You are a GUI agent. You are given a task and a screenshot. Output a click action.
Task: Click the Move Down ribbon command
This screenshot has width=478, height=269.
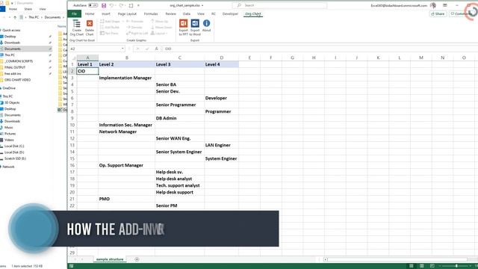[x=161, y=27]
